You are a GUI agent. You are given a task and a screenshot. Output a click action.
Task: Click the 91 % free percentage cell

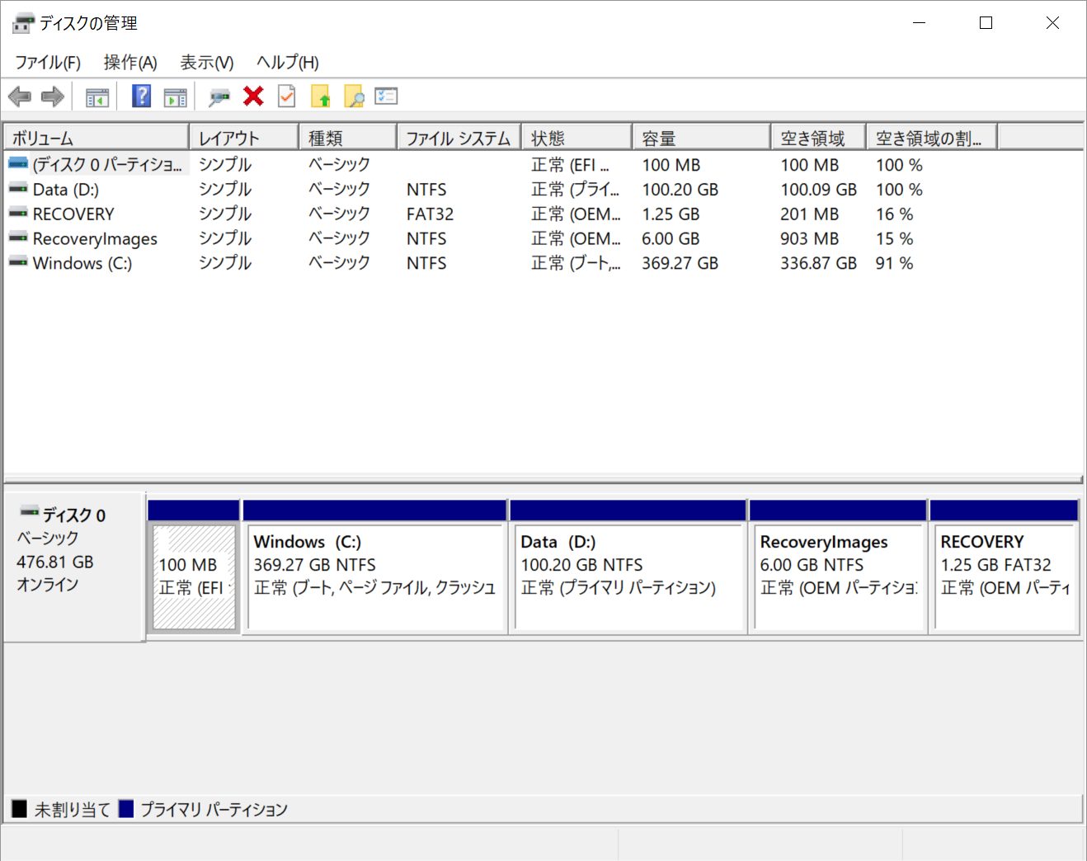(895, 263)
